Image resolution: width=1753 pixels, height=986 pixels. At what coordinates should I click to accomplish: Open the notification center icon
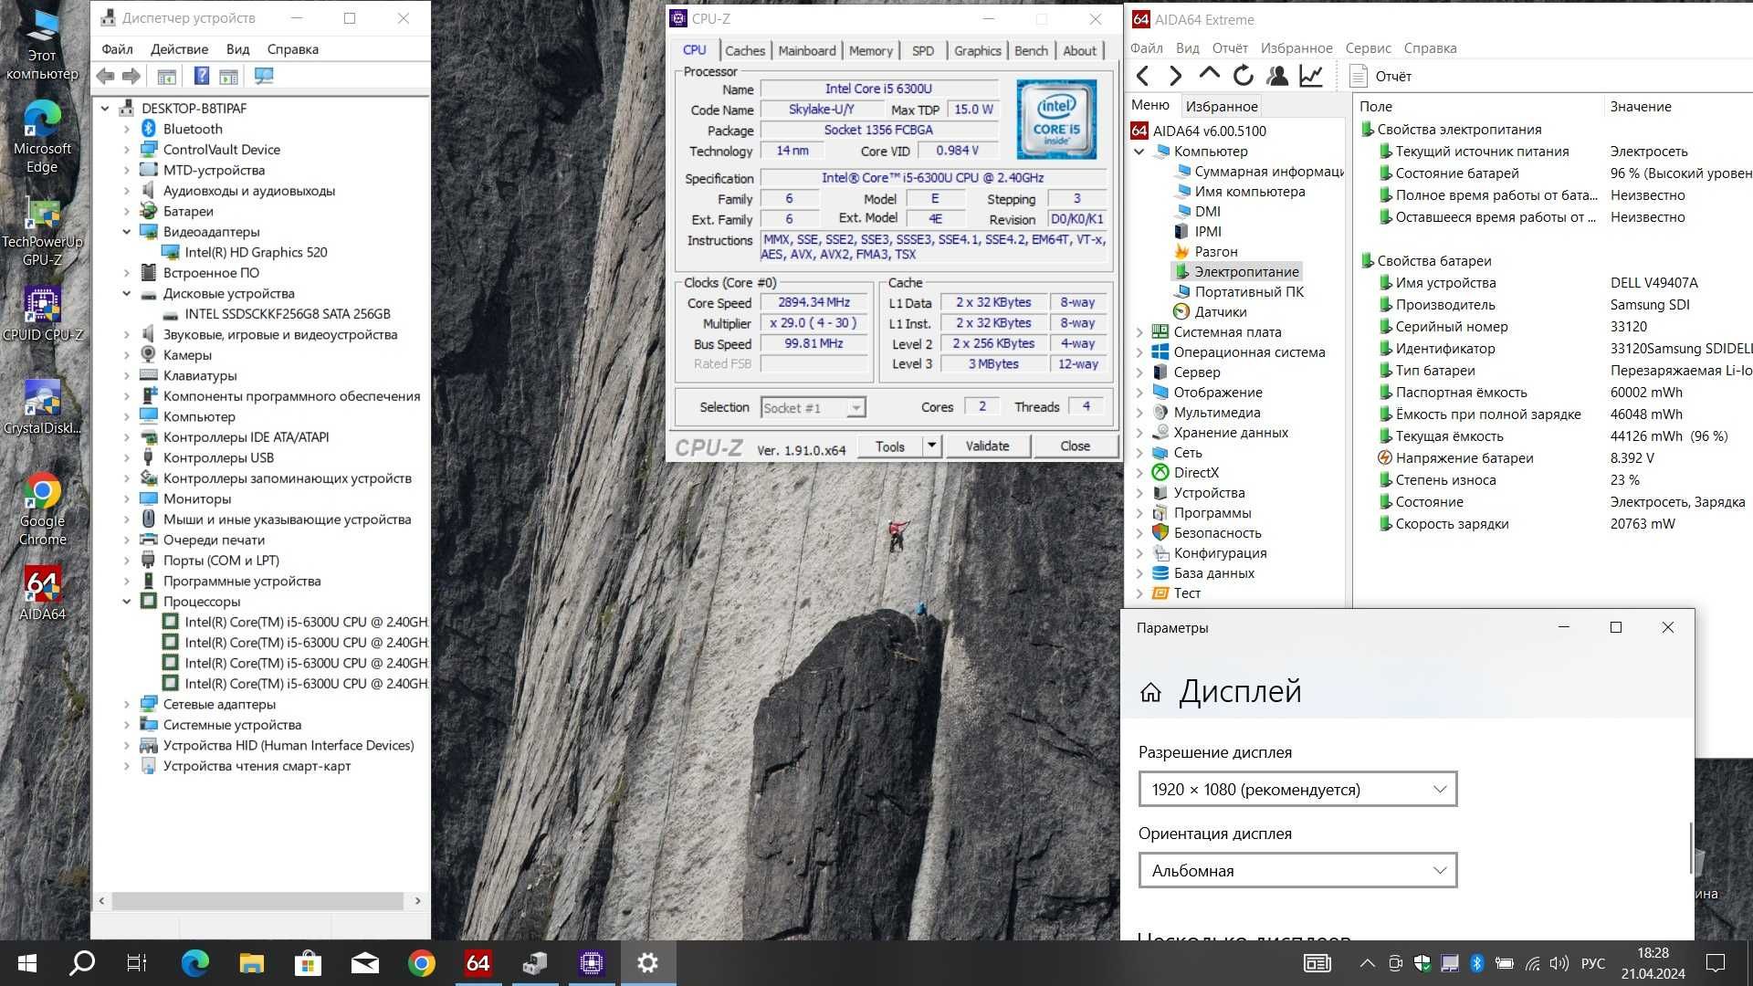coord(1716,962)
